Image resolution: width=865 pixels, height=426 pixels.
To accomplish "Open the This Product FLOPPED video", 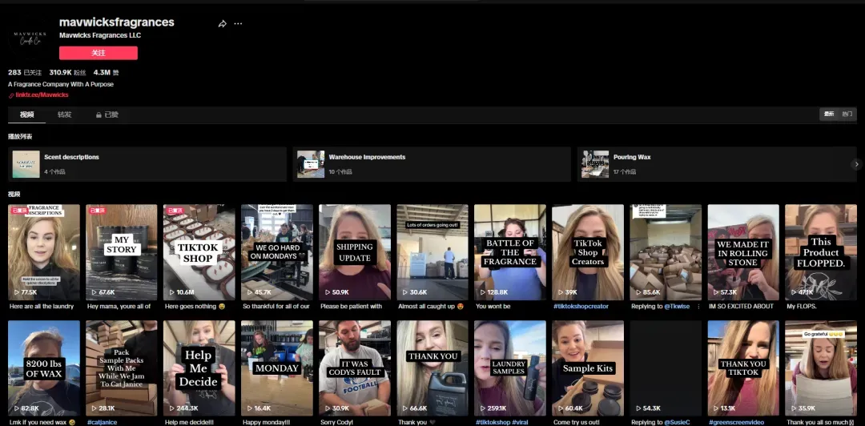I will (821, 252).
